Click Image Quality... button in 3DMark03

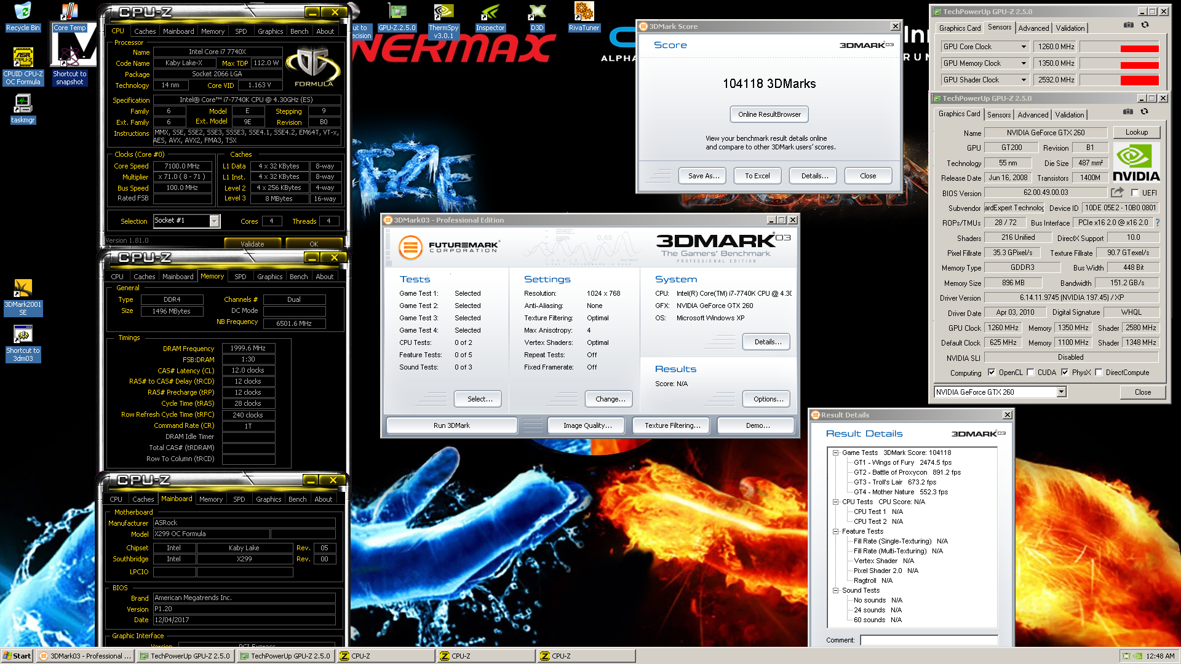click(587, 425)
